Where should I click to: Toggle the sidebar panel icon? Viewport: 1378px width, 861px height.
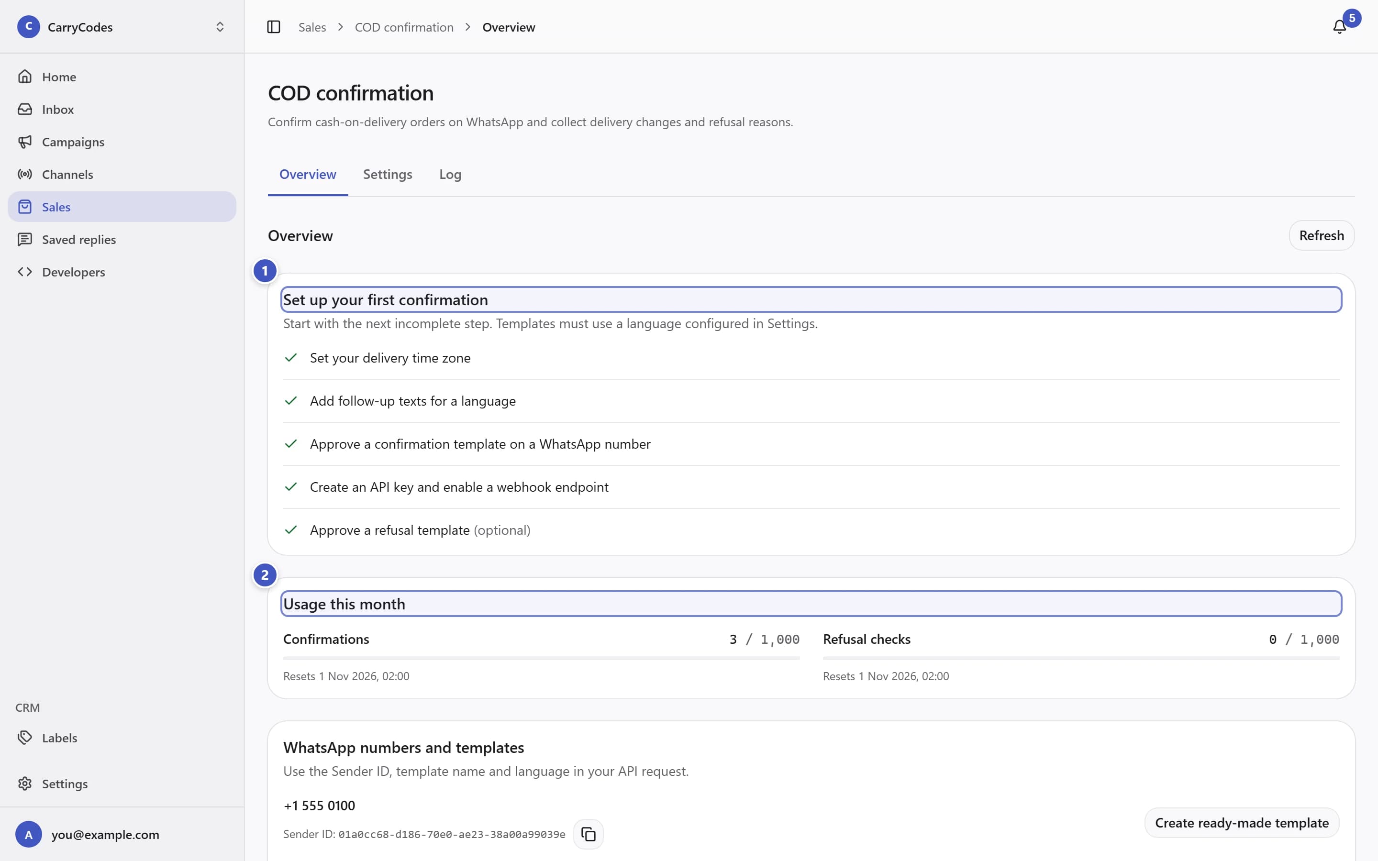pyautogui.click(x=274, y=27)
